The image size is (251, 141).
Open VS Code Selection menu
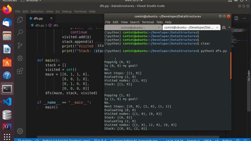[x=37, y=11]
